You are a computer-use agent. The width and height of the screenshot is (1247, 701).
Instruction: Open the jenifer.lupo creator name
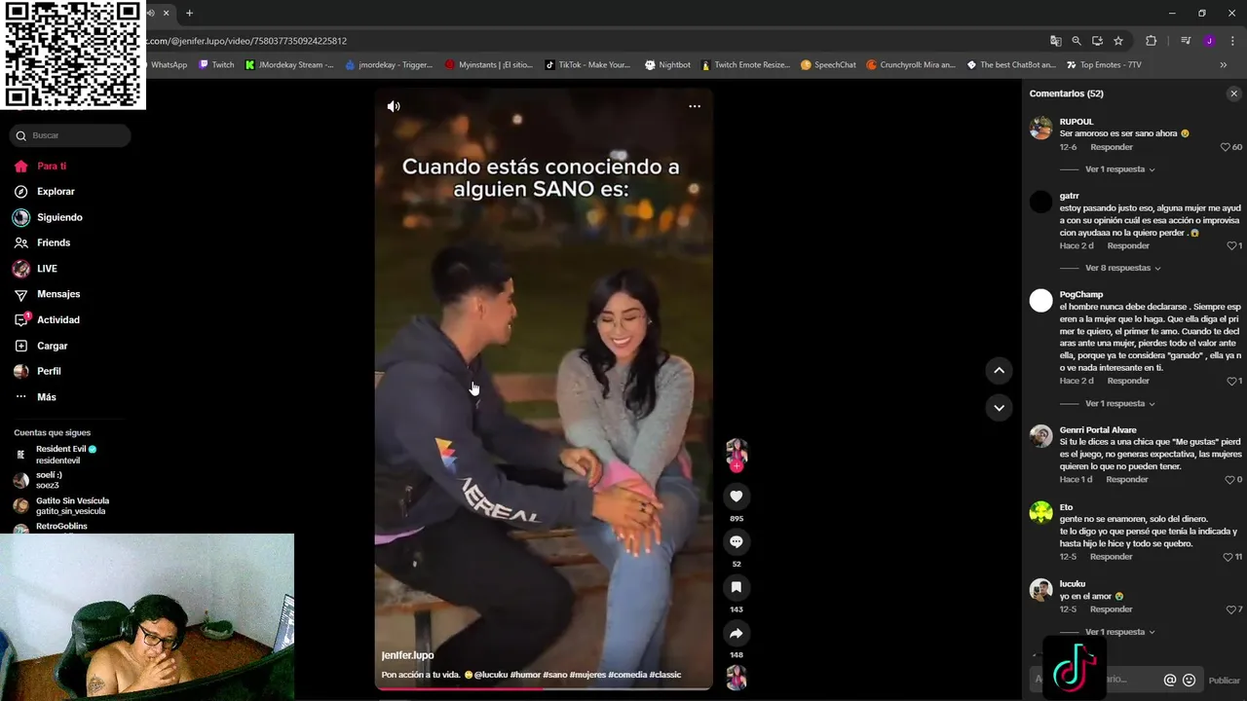pyautogui.click(x=407, y=655)
